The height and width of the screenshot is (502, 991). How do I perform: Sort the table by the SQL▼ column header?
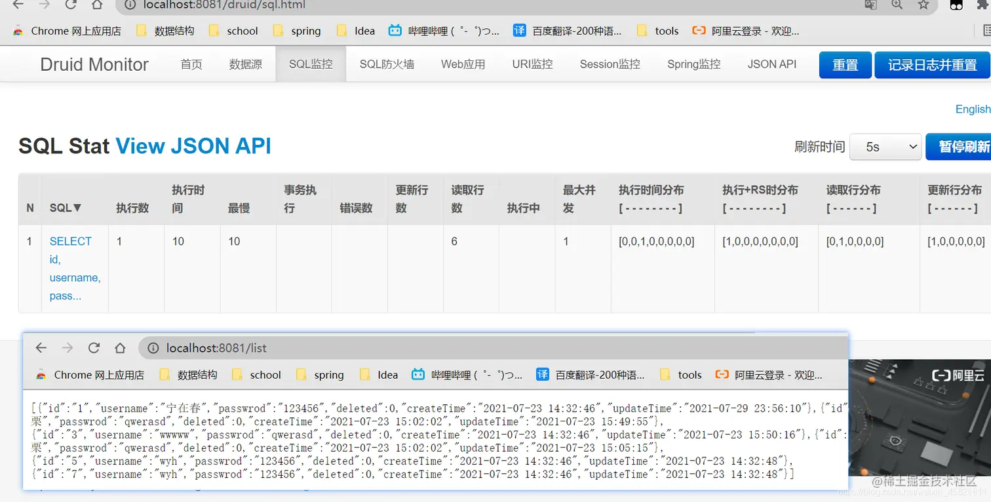coord(66,208)
